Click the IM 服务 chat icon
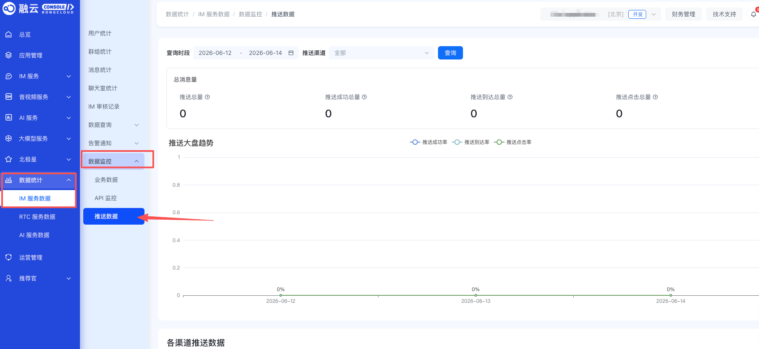The width and height of the screenshot is (759, 349). tap(8, 76)
